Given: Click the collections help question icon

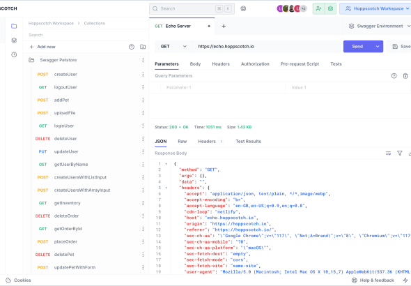Looking at the screenshot, I should click(x=132, y=47).
